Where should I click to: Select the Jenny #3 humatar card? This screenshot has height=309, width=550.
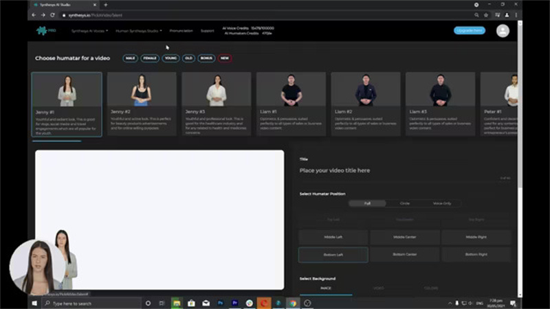click(x=217, y=104)
